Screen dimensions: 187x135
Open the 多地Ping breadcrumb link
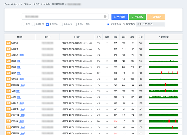(x=44, y=4)
